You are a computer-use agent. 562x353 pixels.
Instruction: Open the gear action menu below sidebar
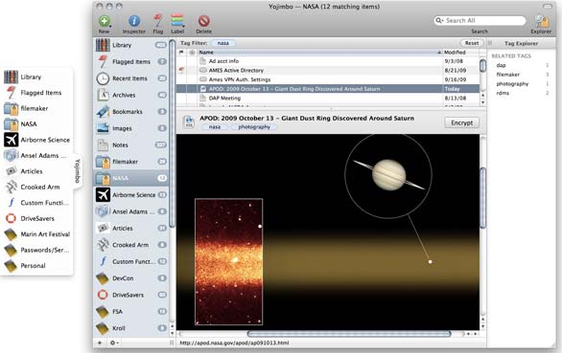point(114,342)
